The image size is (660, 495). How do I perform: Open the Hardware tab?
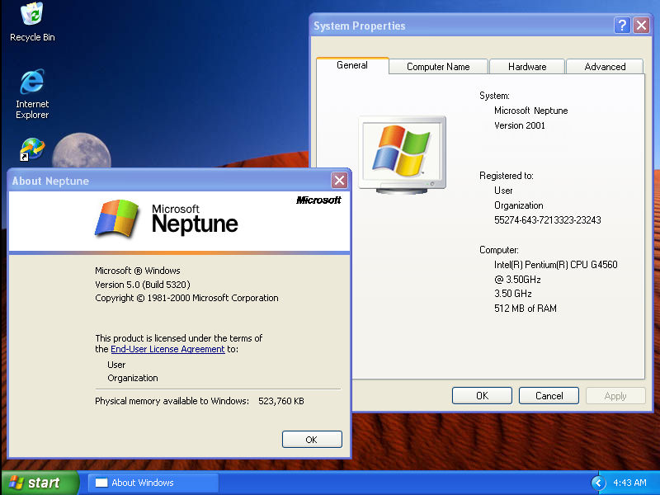click(527, 67)
